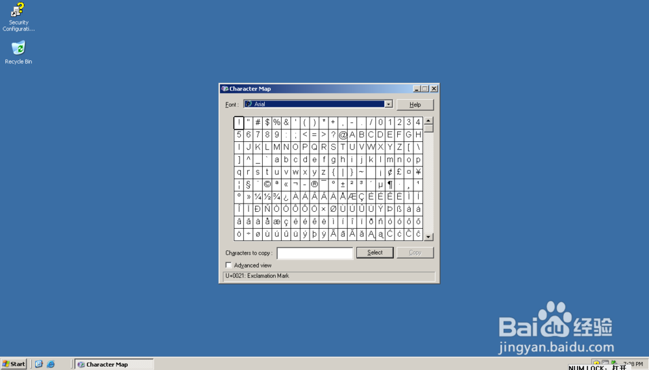This screenshot has height=370, width=649.
Task: Select the Ç capital C cedilla
Action: coord(361,197)
